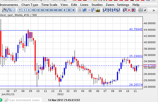Switch to 10-minute time scale

point(33,10)
